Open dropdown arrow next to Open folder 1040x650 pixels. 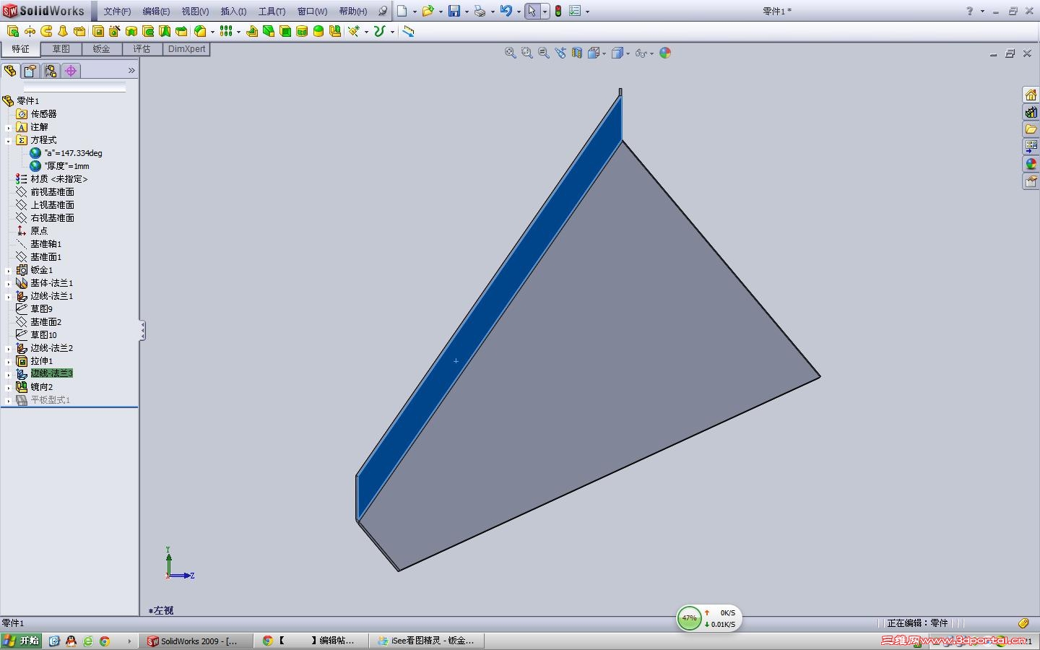point(441,12)
